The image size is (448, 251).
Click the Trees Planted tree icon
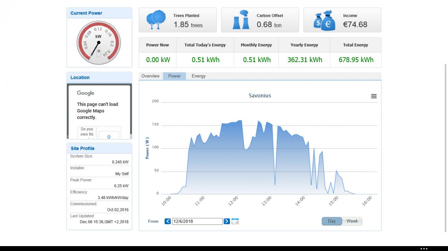pyautogui.click(x=156, y=20)
